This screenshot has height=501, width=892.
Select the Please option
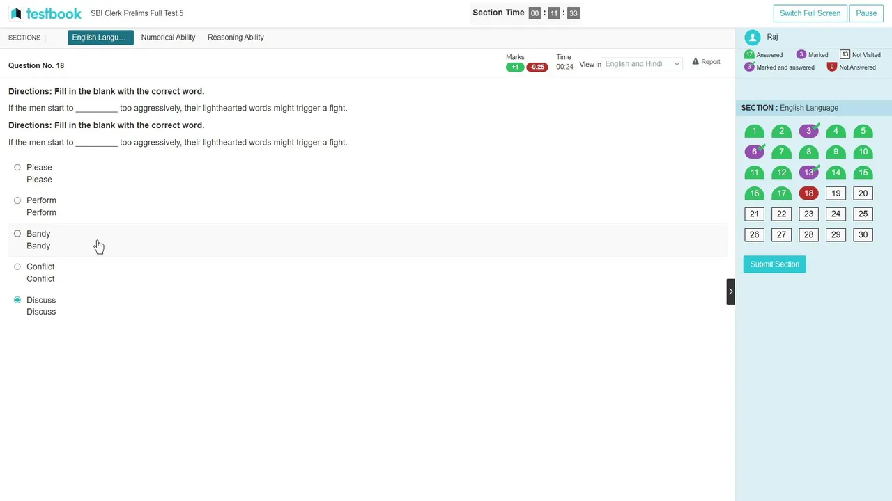(17, 168)
